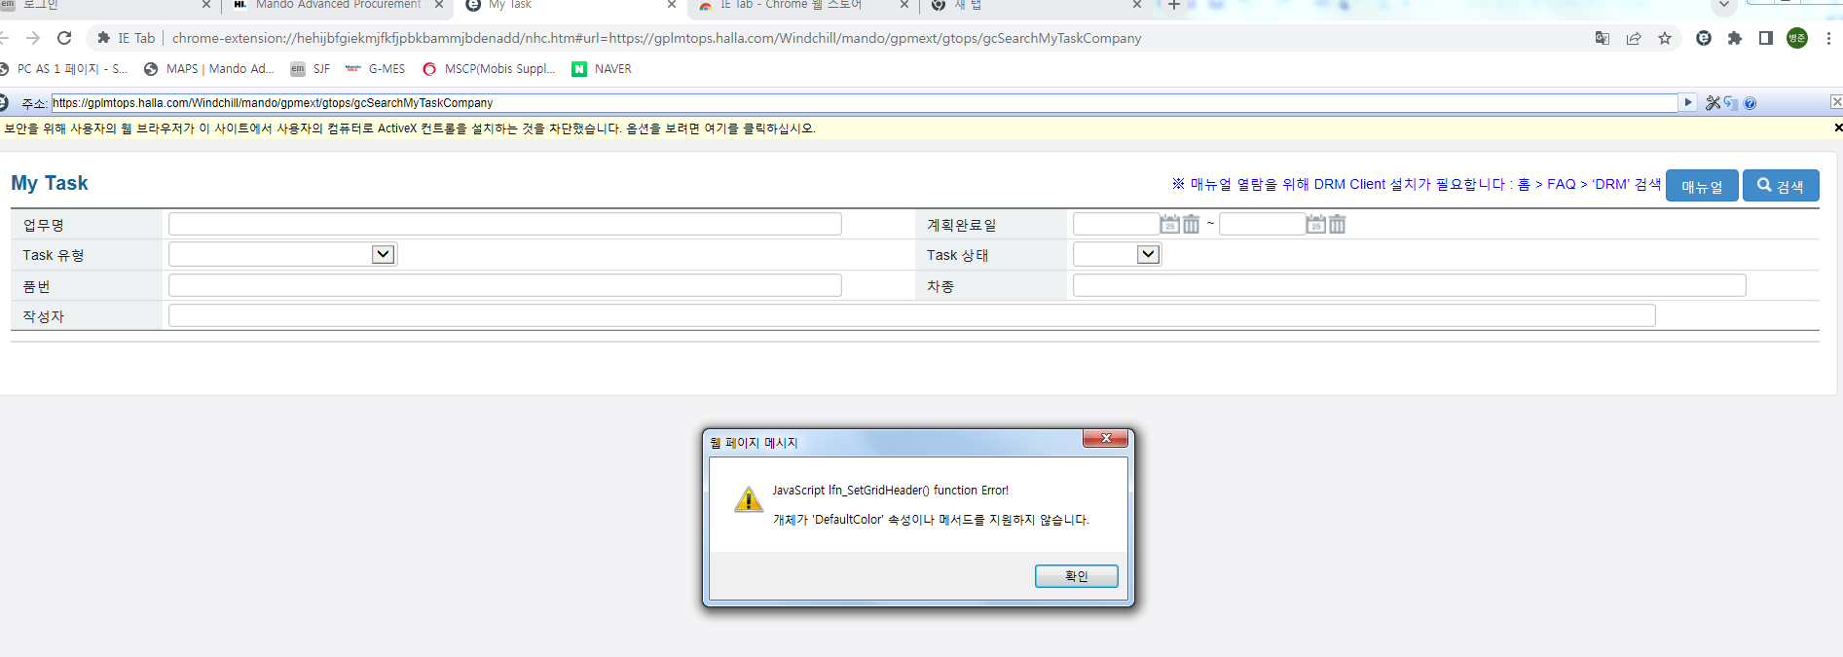Expand the Task 유형 dropdown
The image size is (1843, 657).
[x=383, y=254]
